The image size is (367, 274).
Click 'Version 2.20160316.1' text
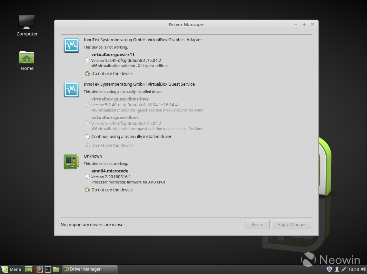pyautogui.click(x=111, y=177)
